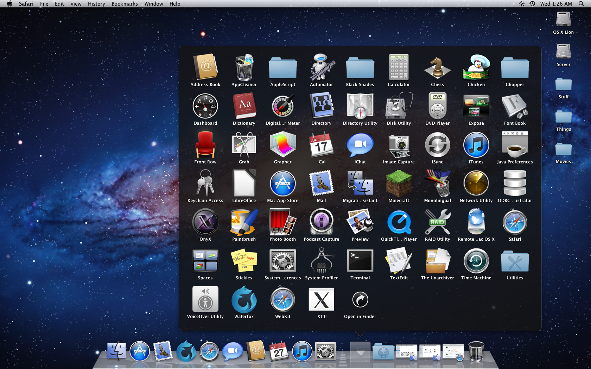Launch Network Utility
Viewport: 591px width, 369px height.
[x=476, y=183]
